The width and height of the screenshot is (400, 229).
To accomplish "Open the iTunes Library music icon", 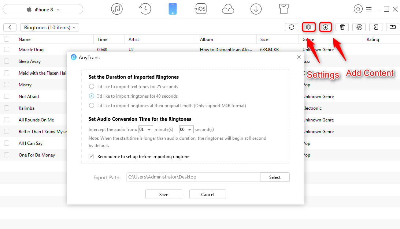I will (117, 9).
